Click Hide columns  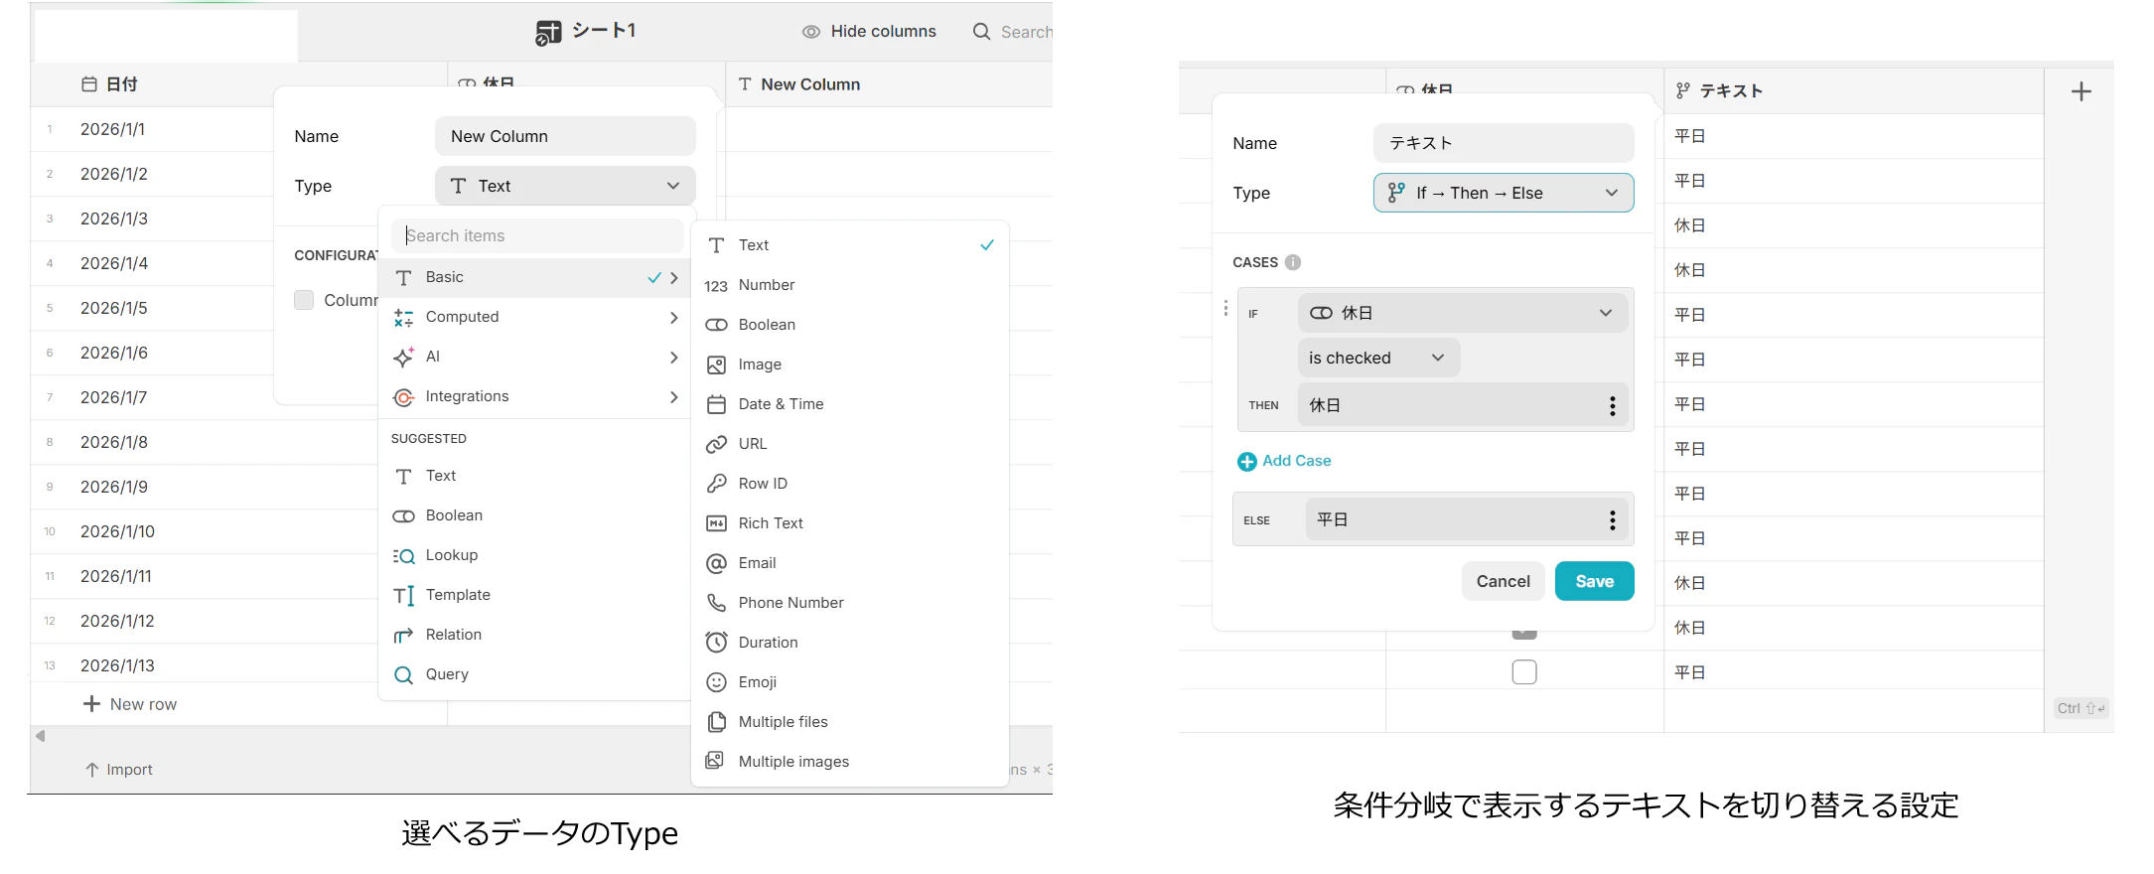click(869, 32)
